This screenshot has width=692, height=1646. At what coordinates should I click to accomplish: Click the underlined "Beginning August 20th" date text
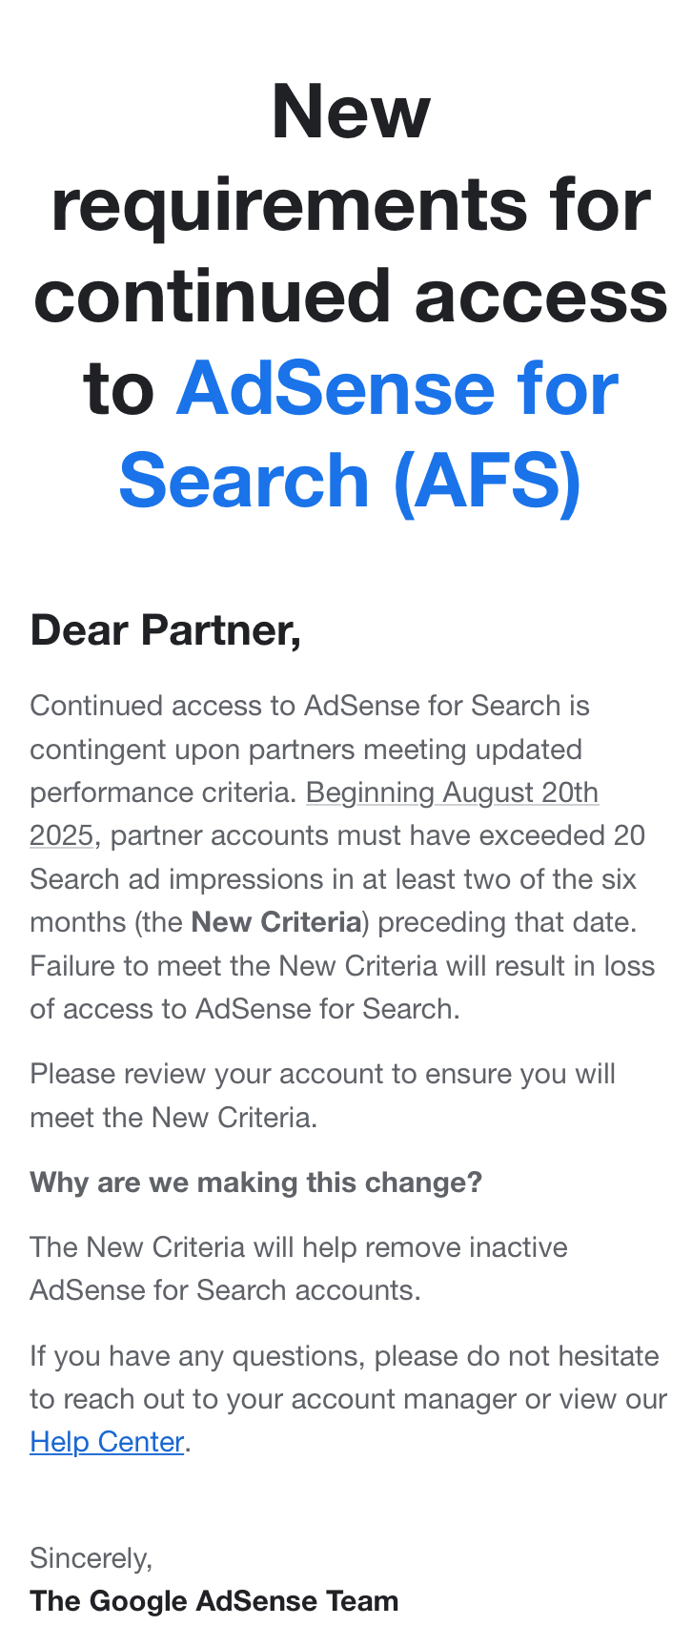coord(452,792)
